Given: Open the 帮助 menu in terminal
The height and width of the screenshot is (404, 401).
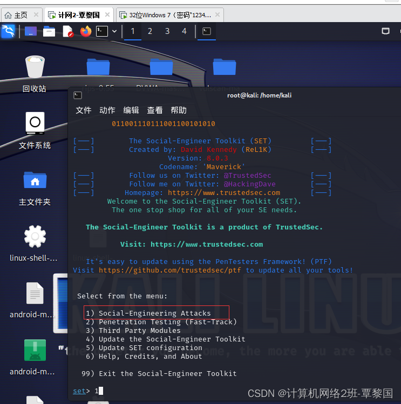Looking at the screenshot, I should [179, 110].
